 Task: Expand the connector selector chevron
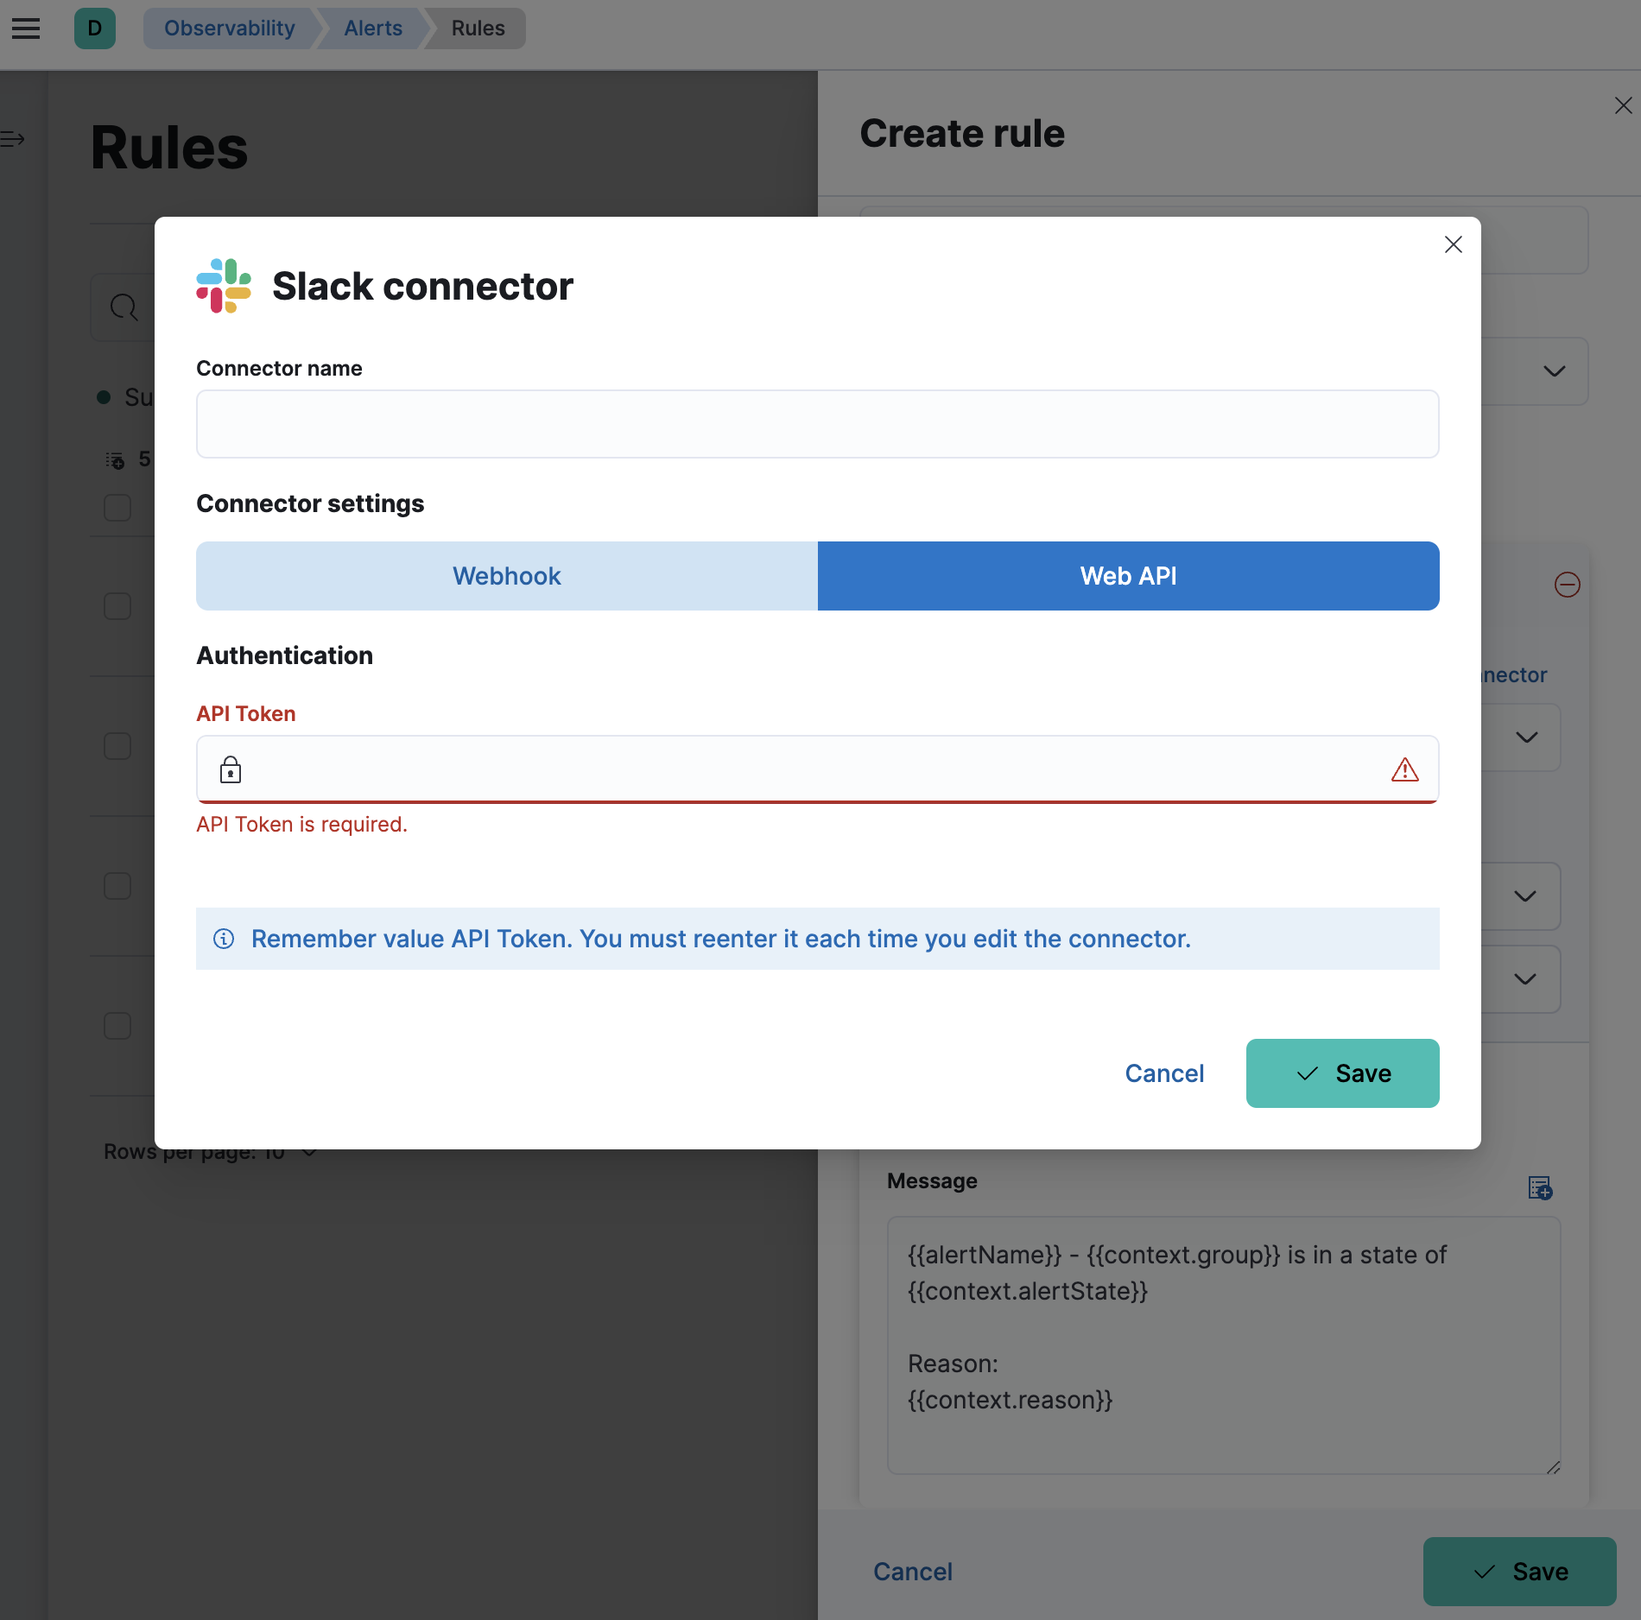pos(1526,737)
